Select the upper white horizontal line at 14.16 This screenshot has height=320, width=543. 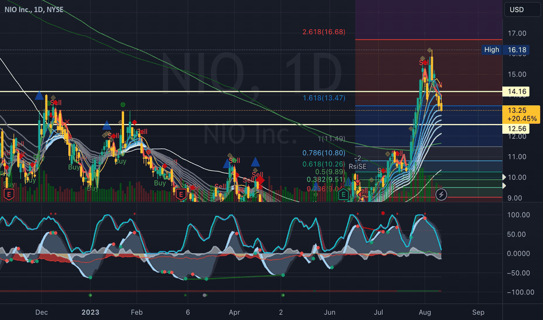coord(251,91)
